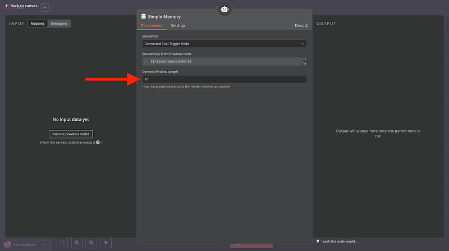
Task: Click the AI agent robot icon
Action: pos(224,9)
